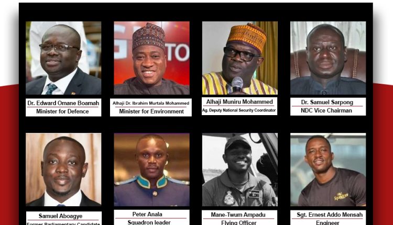Click the Dr. Edward Omane Boamah name label

[x=63, y=103]
